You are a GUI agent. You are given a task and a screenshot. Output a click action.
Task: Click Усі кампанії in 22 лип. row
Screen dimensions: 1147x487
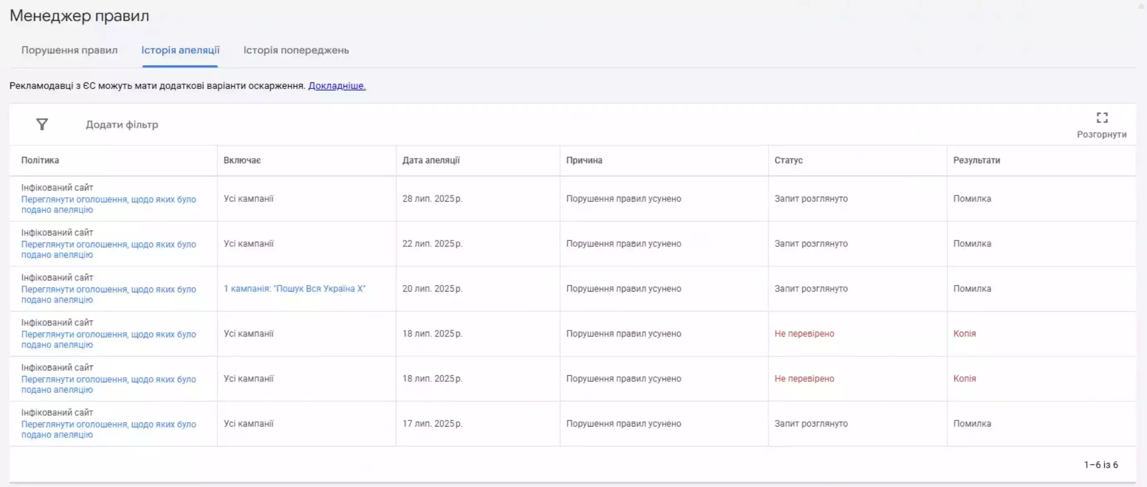(248, 244)
